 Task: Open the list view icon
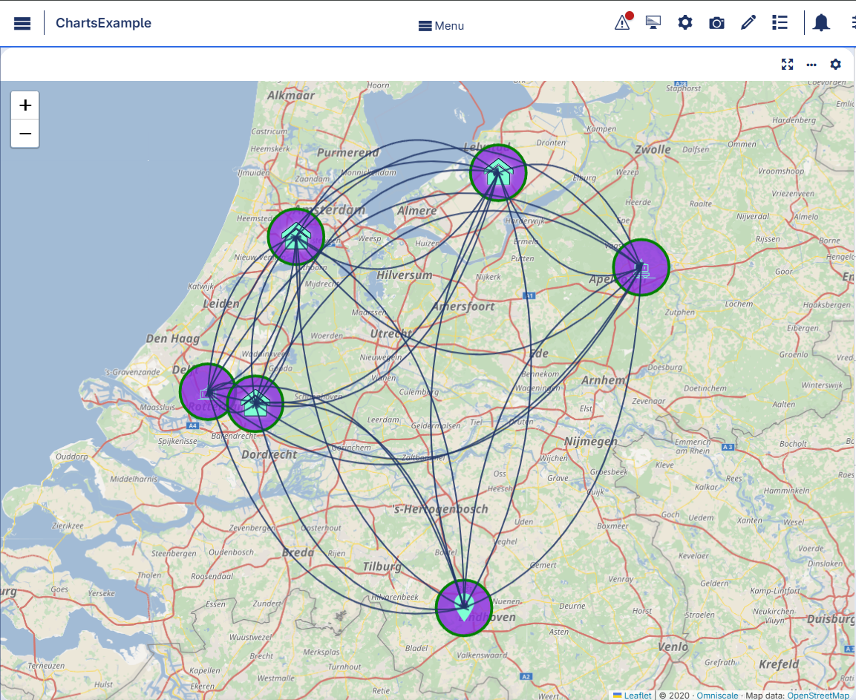[x=780, y=22]
